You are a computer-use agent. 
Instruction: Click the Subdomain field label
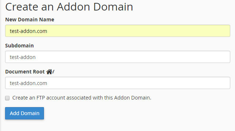point(20,46)
